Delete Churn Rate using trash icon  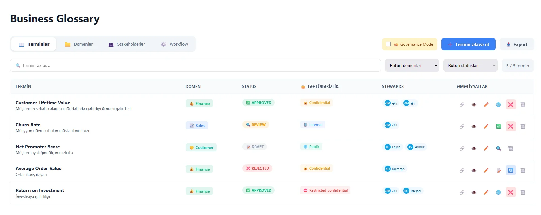coord(523,126)
